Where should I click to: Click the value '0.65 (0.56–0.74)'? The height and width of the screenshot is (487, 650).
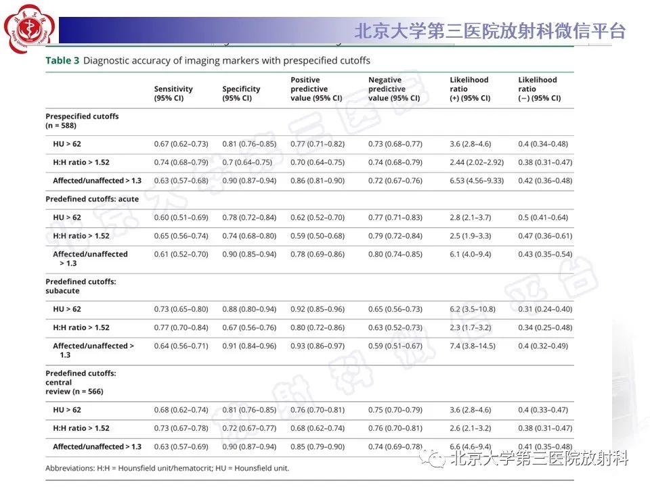coord(181,235)
